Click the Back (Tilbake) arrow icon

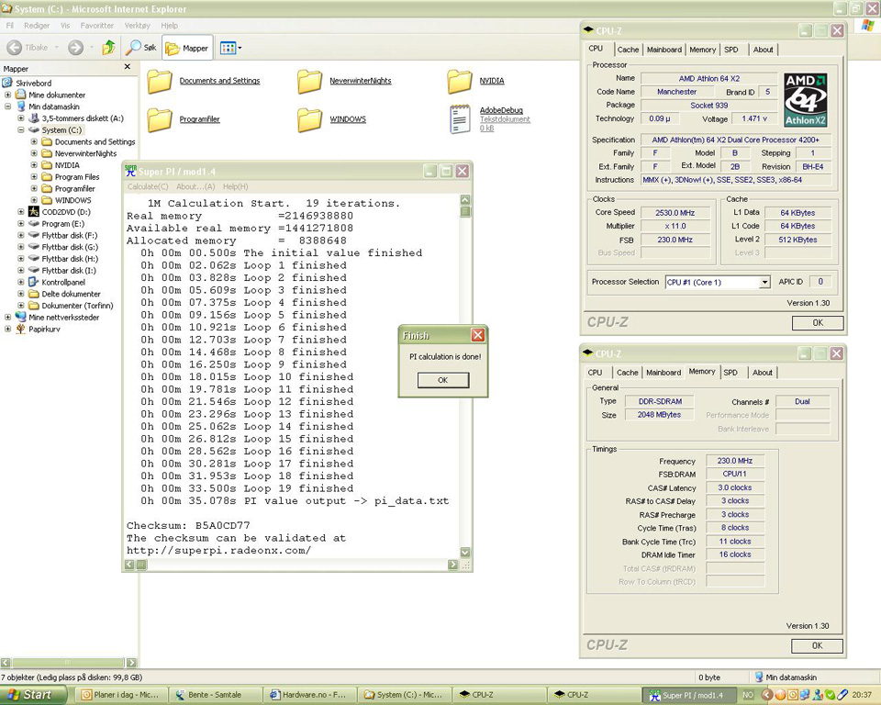click(x=15, y=48)
